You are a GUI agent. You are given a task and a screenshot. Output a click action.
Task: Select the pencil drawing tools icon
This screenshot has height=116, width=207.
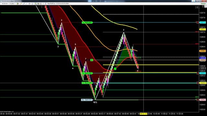[x=21, y=4]
